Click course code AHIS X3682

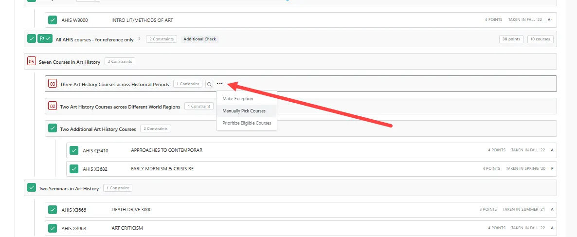coord(95,169)
